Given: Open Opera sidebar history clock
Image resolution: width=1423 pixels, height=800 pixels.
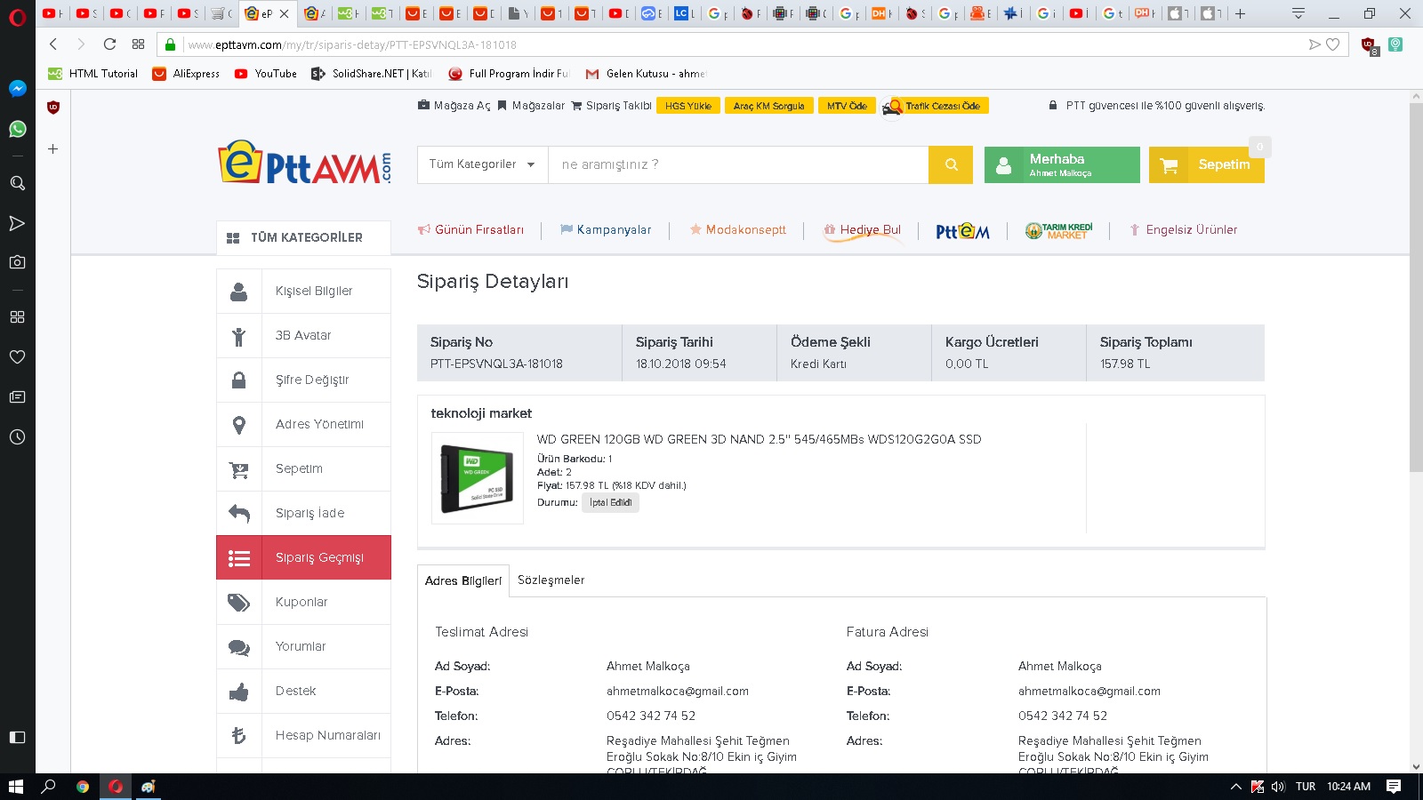Looking at the screenshot, I should 17,436.
